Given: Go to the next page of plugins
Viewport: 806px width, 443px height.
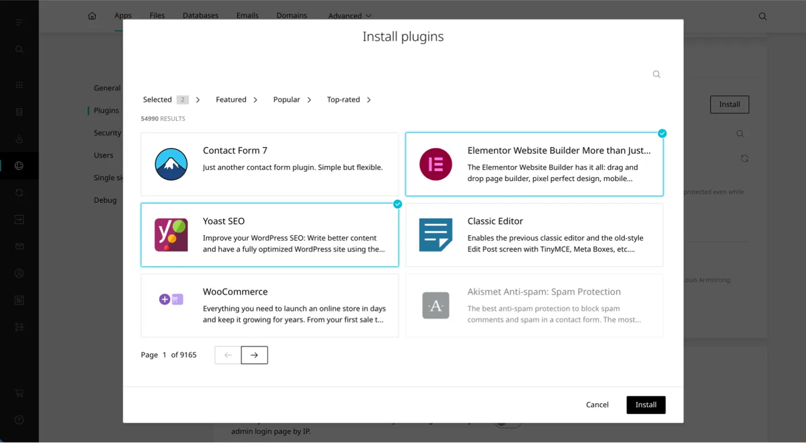Looking at the screenshot, I should [254, 355].
